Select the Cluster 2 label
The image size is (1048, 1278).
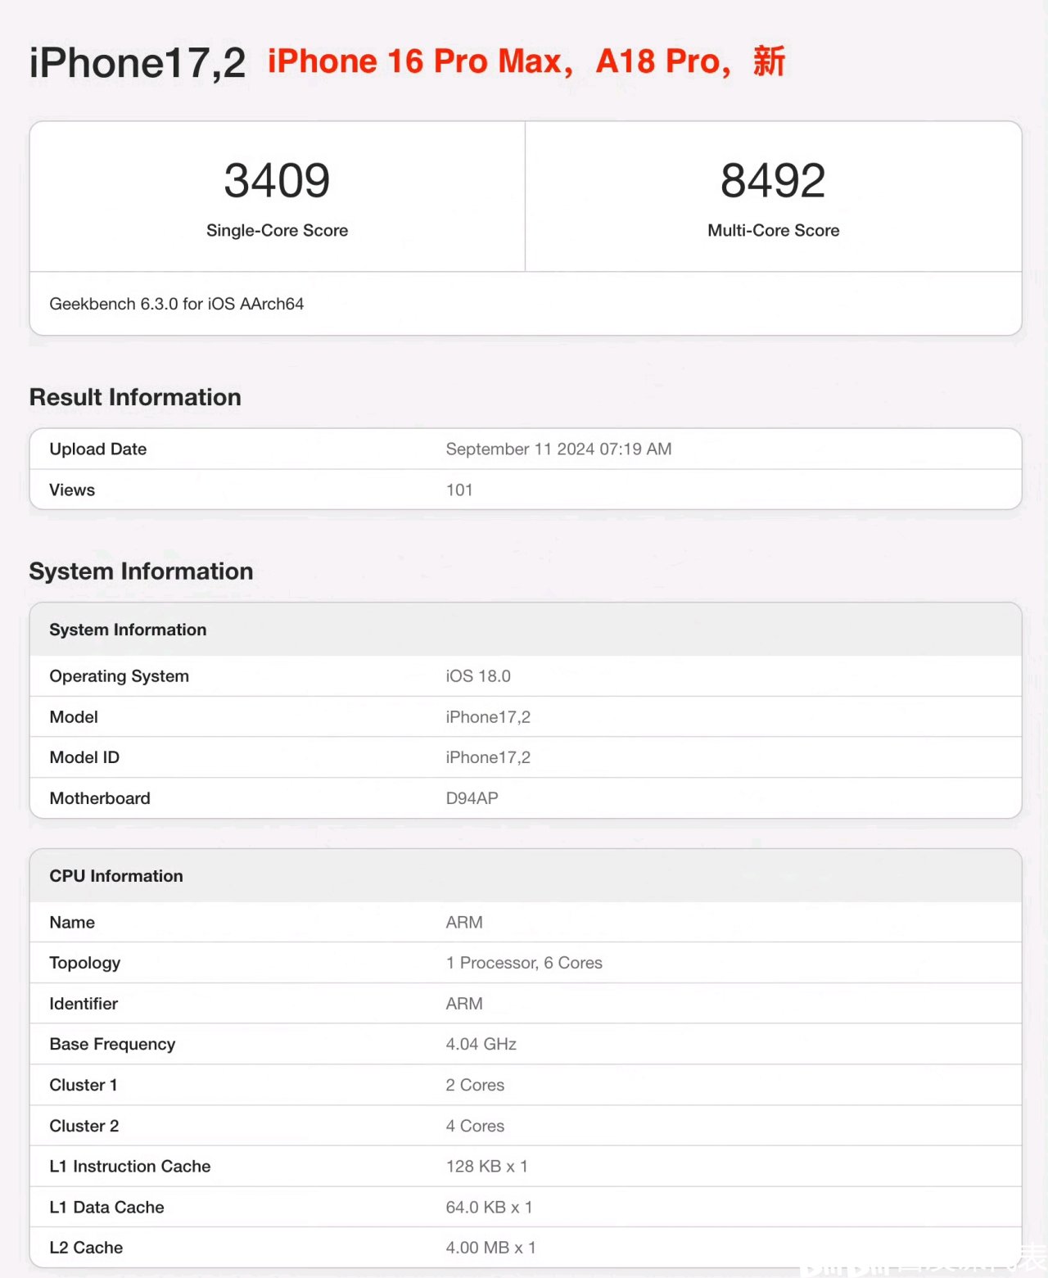click(84, 1126)
